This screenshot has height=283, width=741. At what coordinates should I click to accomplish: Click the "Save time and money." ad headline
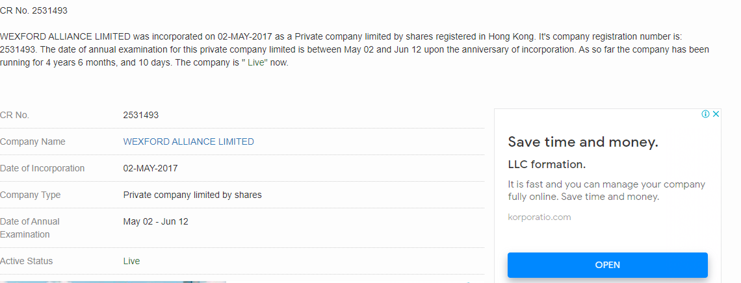pos(583,142)
